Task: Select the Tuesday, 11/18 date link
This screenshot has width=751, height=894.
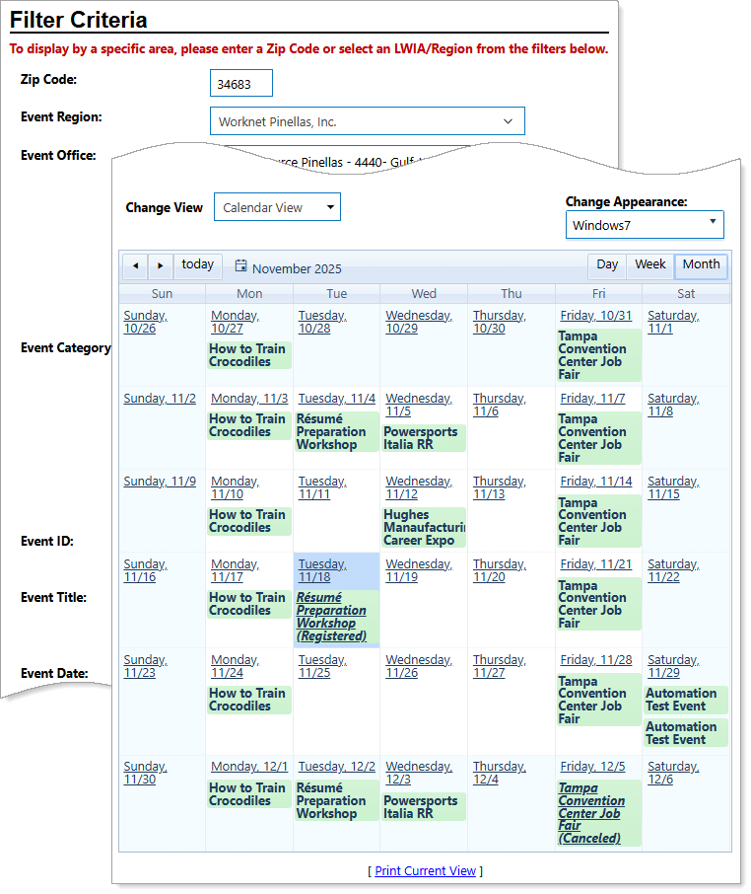Action: (322, 570)
